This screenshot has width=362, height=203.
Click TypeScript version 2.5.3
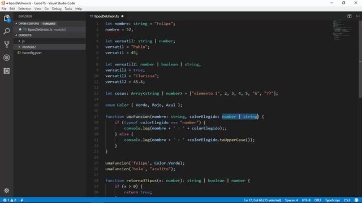pyautogui.click(x=347, y=200)
